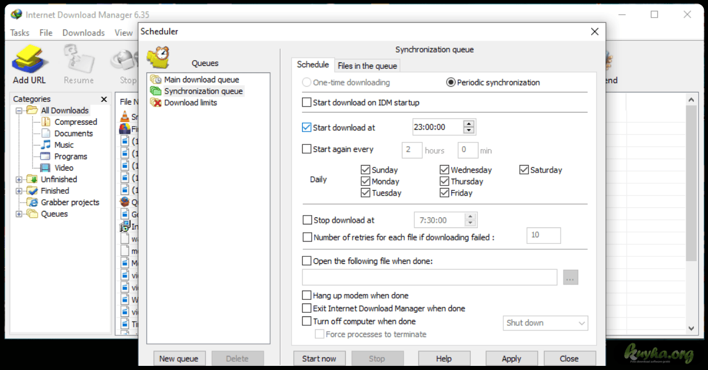Click the hours input field
Image resolution: width=708 pixels, height=370 pixels.
coord(412,150)
